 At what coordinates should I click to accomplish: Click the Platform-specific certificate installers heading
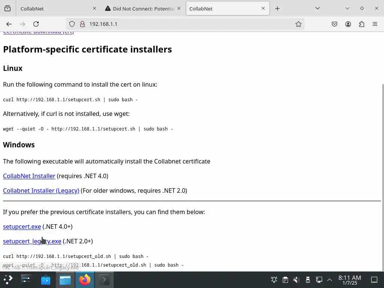coord(87,49)
